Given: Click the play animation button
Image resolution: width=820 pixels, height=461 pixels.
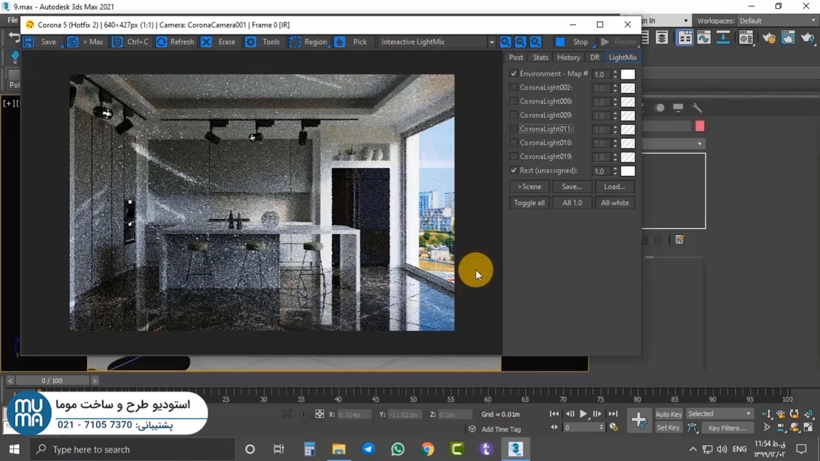Looking at the screenshot, I should coord(583,414).
